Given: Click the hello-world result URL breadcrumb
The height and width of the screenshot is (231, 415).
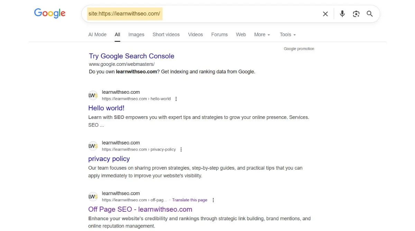Looking at the screenshot, I should coord(136,99).
